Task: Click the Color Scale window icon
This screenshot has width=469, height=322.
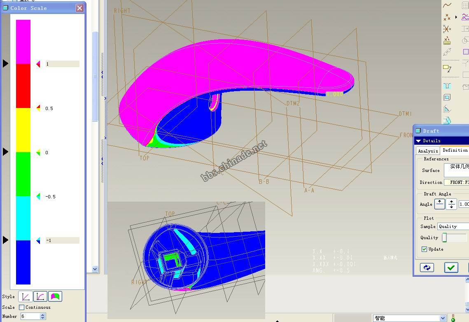Action: point(5,8)
